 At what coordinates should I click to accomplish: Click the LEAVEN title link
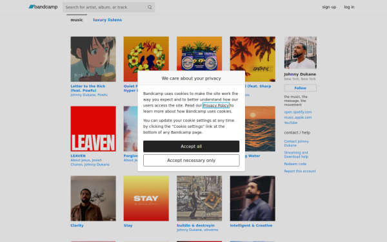[x=78, y=156]
